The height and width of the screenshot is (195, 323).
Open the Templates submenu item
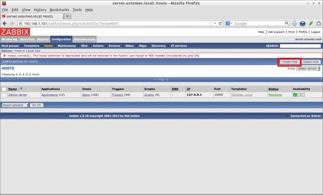click(x=32, y=46)
